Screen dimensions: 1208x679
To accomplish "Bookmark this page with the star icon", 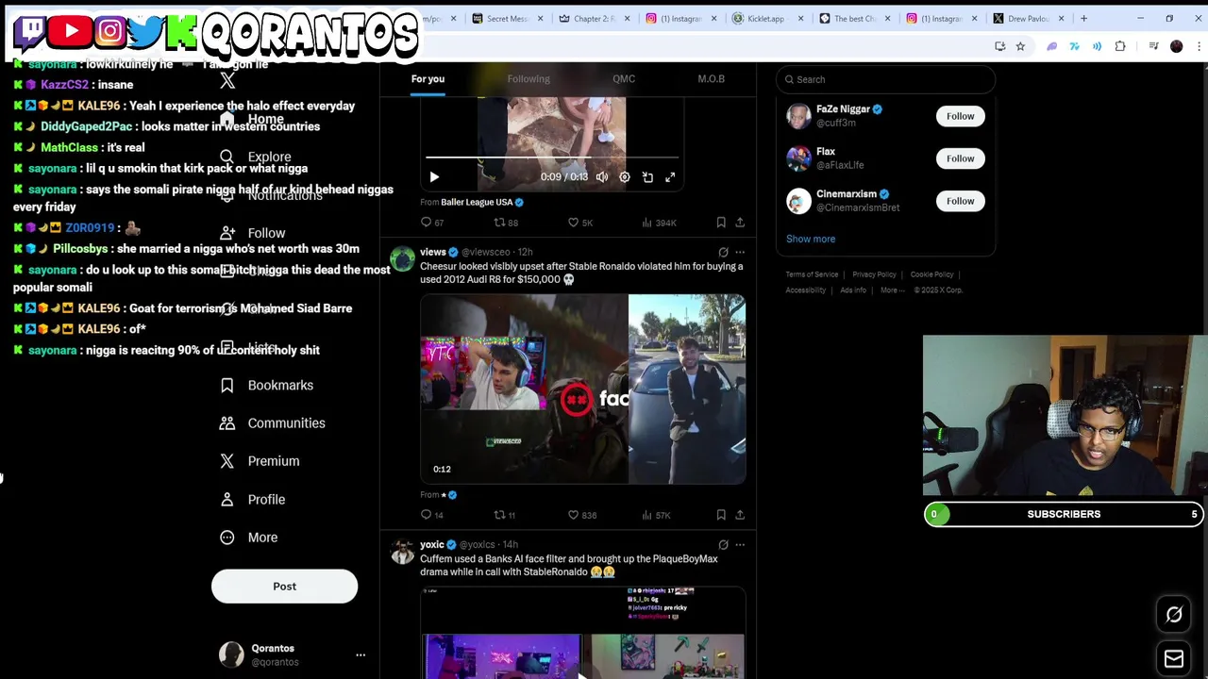I will (1020, 46).
